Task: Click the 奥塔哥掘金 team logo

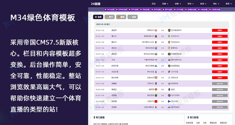Action: (169, 66)
